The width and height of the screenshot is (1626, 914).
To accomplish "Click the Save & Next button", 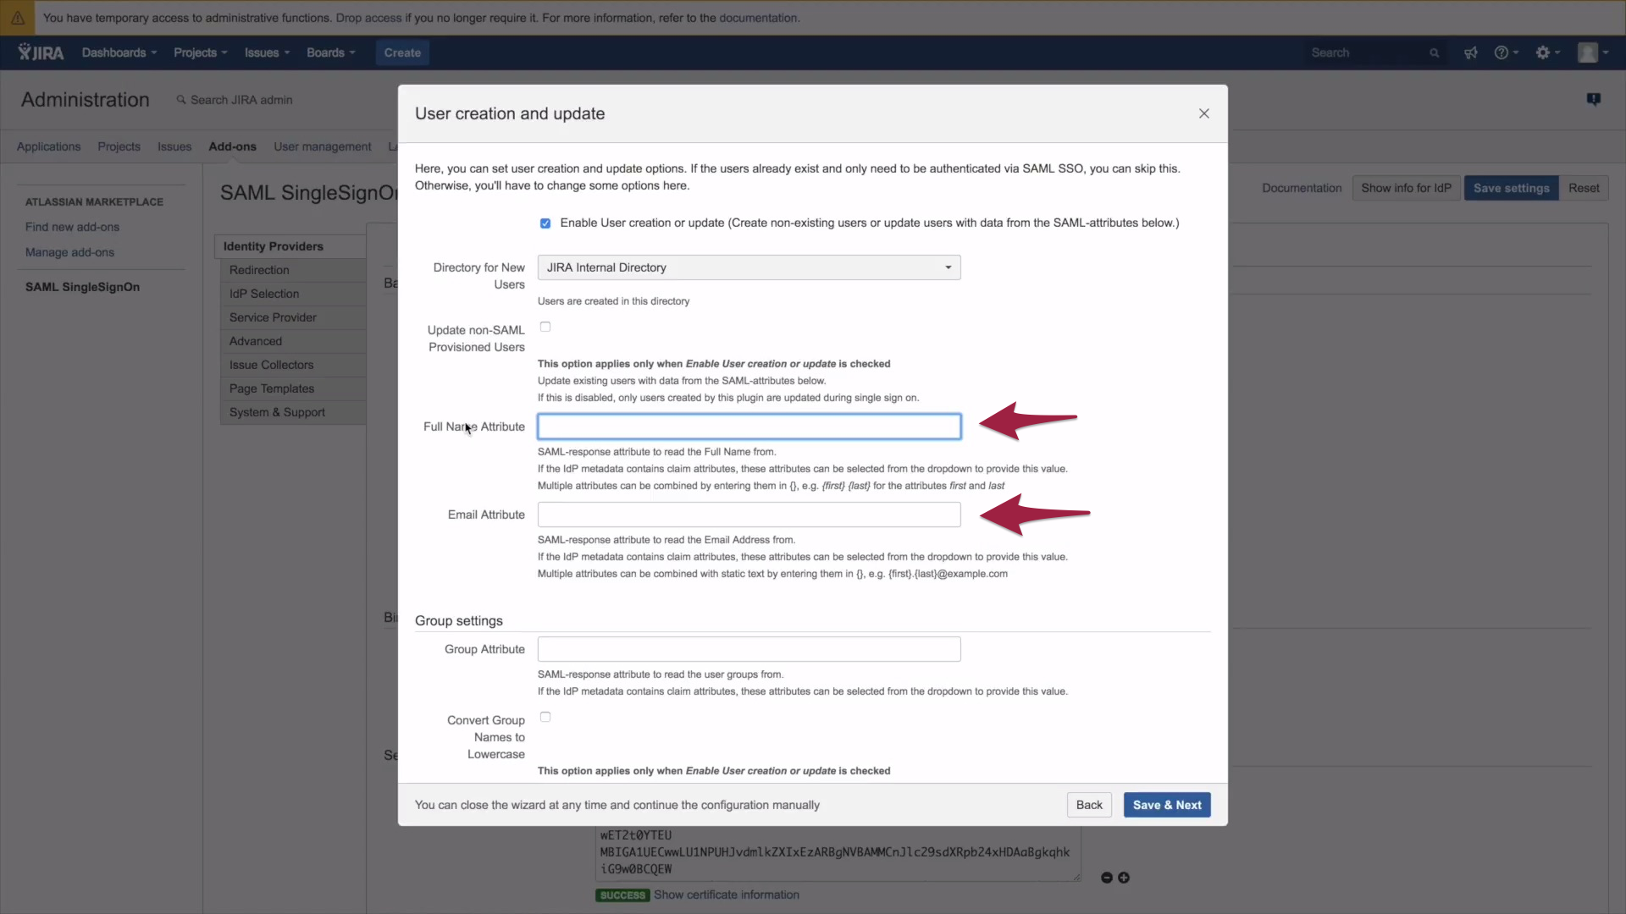I will (1166, 805).
